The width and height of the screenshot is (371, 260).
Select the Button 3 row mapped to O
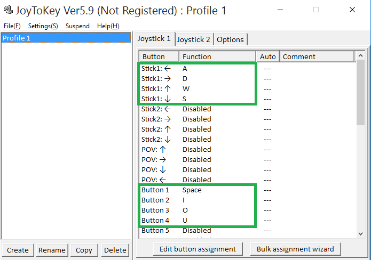[x=247, y=210]
